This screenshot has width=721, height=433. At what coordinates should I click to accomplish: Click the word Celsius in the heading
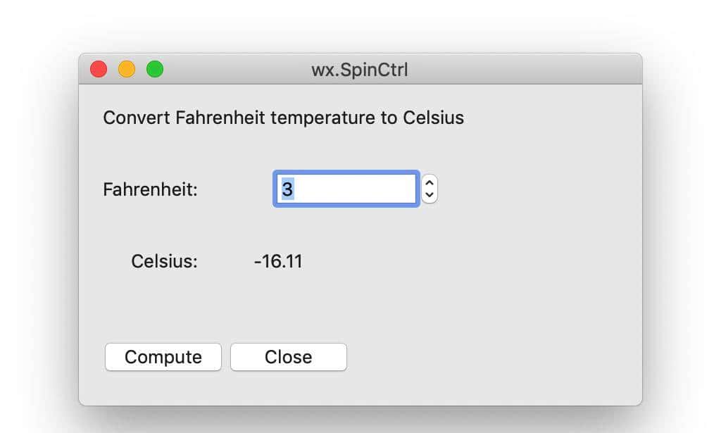(433, 118)
